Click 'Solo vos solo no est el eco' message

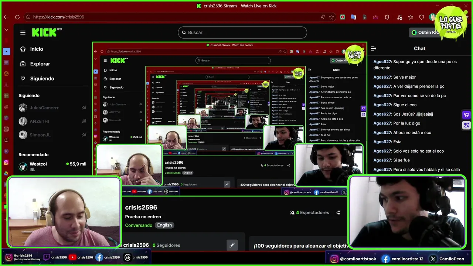408,151
